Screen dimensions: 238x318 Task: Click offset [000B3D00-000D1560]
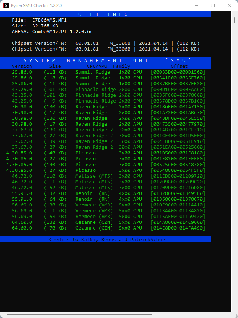coord(178,72)
